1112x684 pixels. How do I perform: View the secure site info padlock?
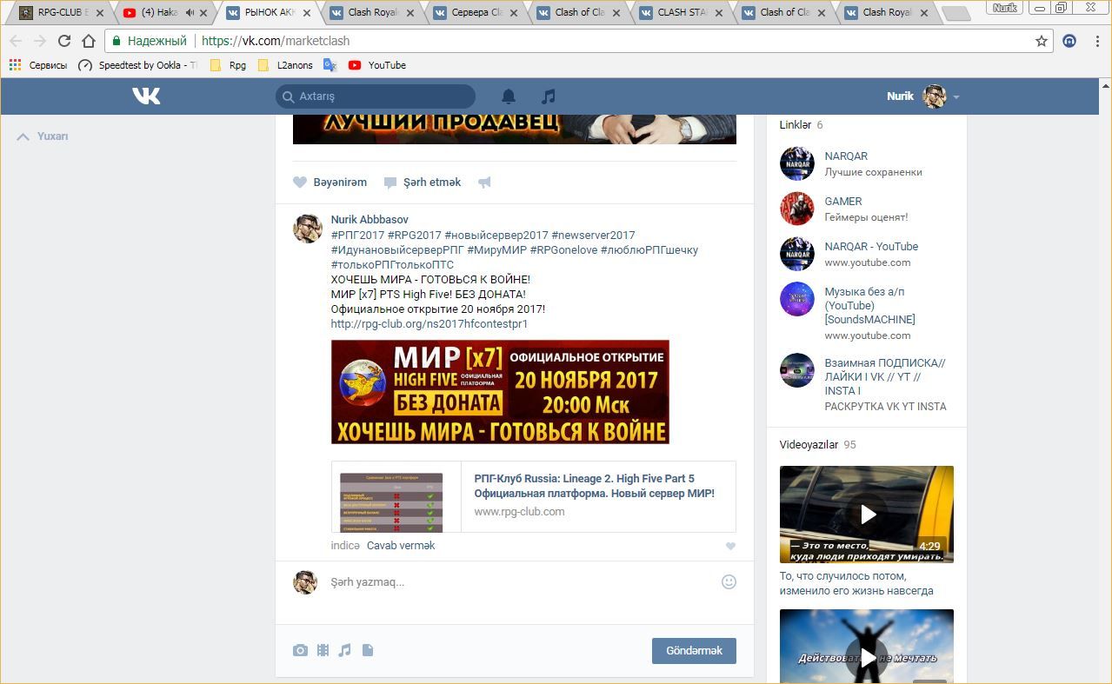(117, 41)
